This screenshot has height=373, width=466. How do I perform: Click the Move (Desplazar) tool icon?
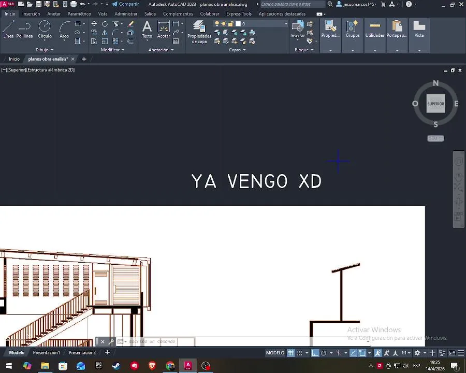tap(94, 24)
